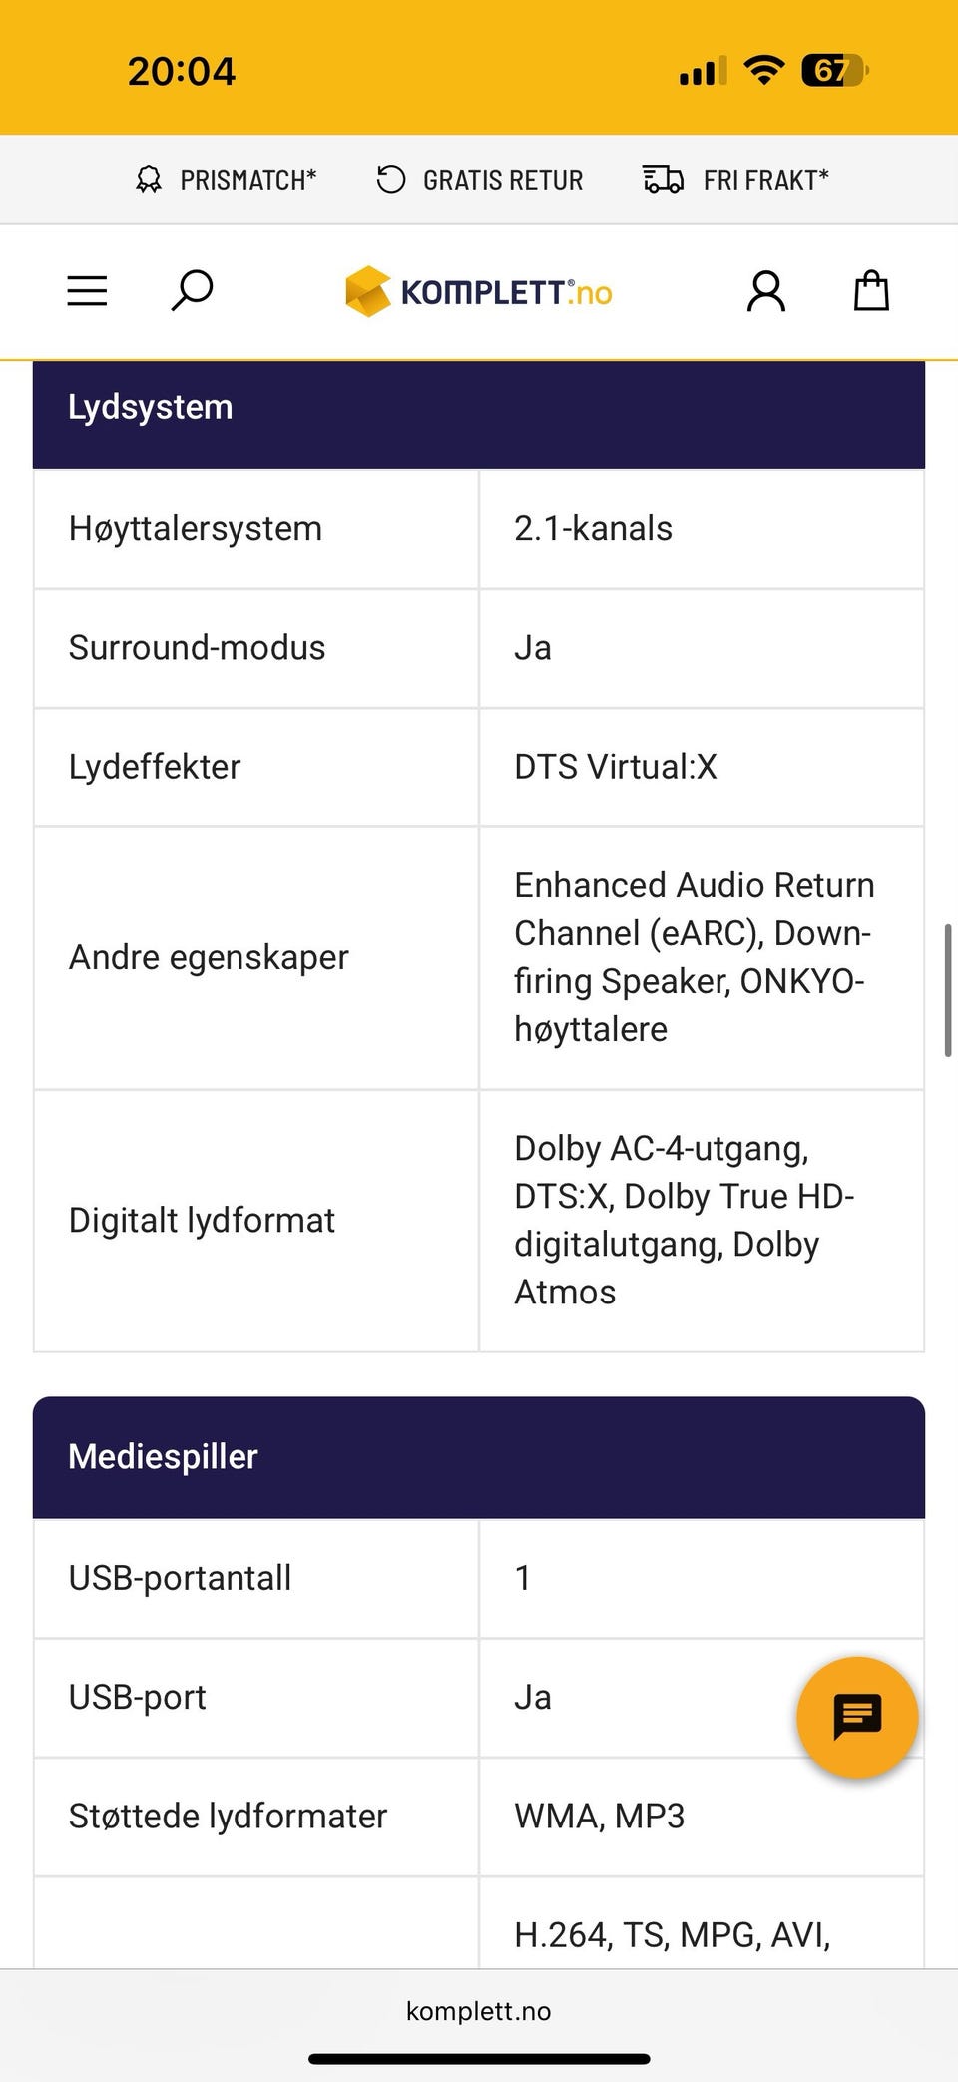Collapse the Mediespiller section header
958x2082 pixels.
[479, 1457]
